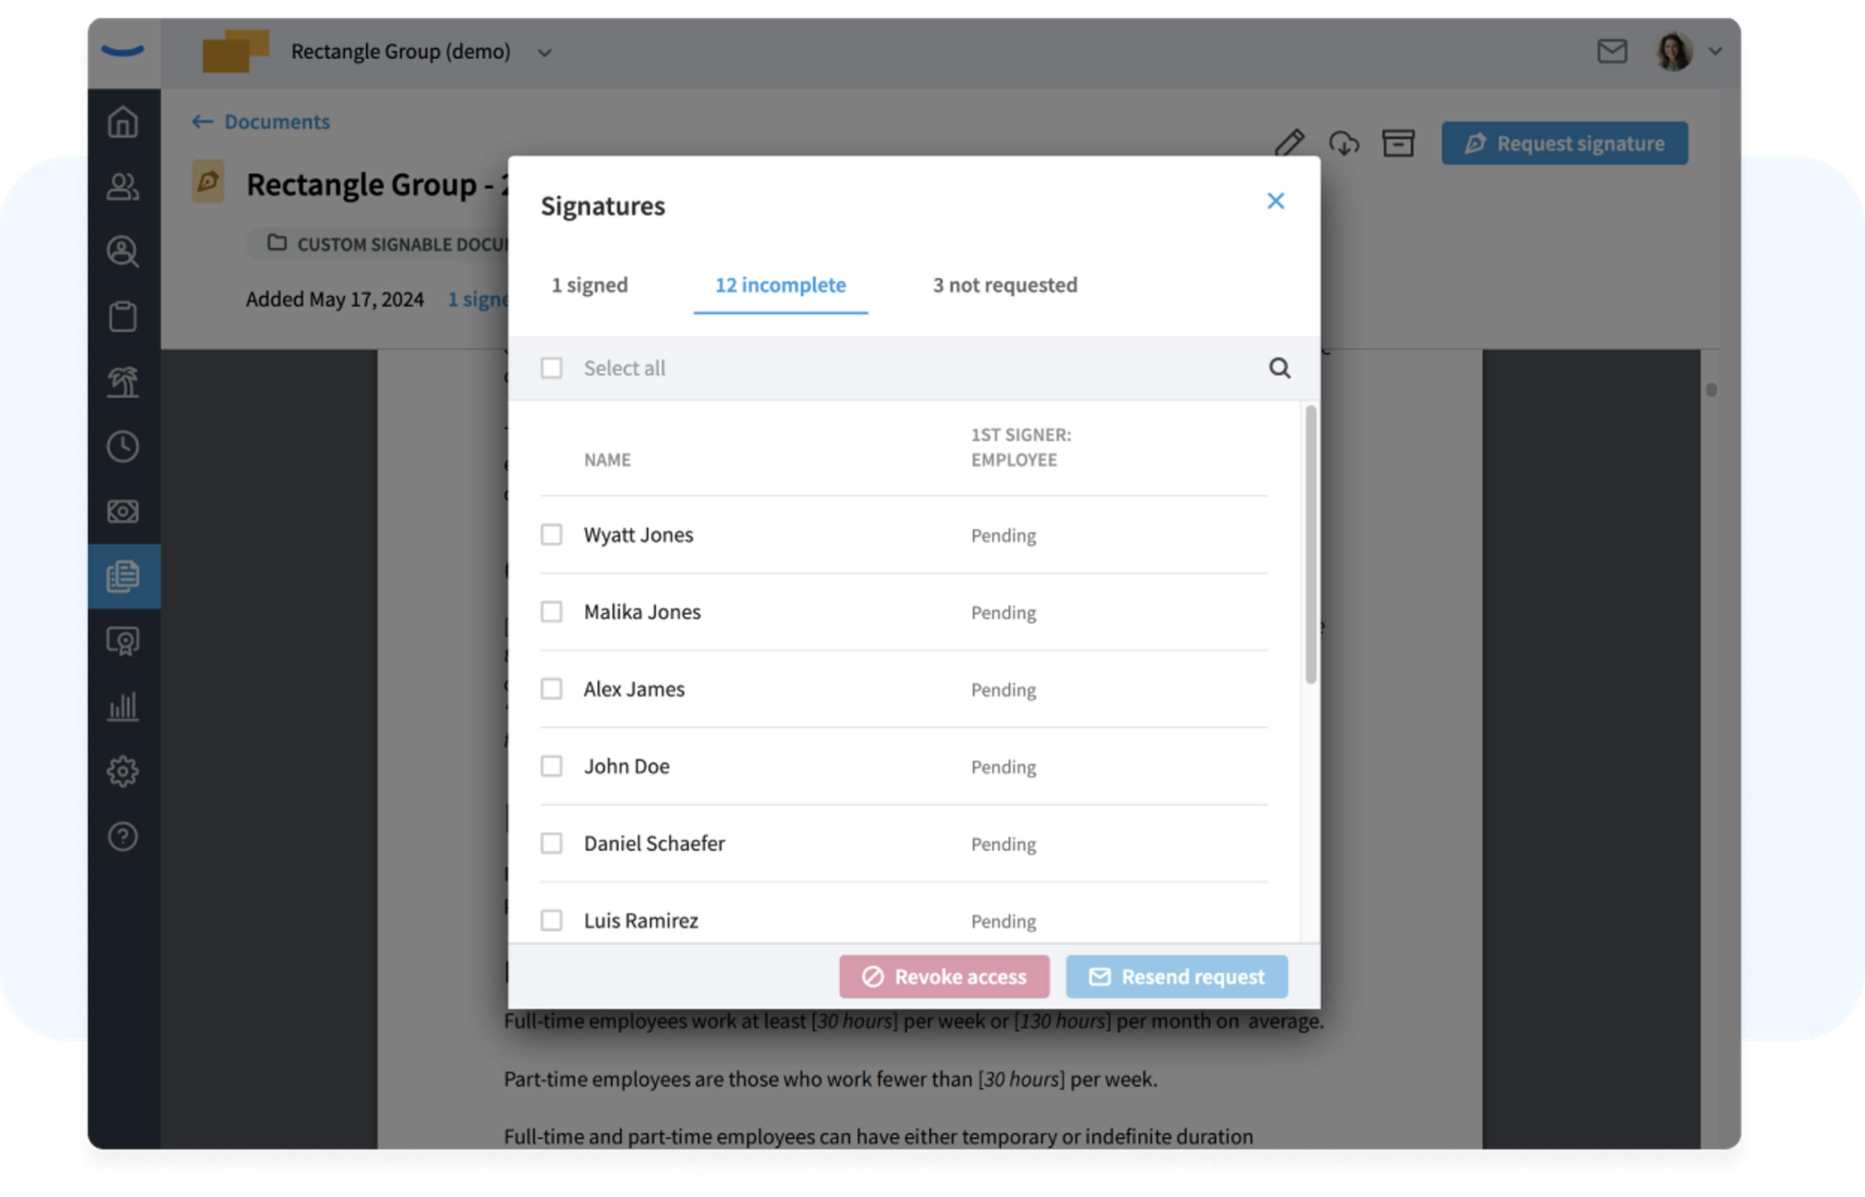The height and width of the screenshot is (1197, 1865).
Task: Switch to the 1 signed tab
Action: 590,285
